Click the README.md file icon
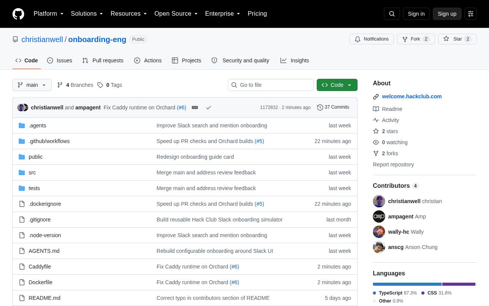The width and height of the screenshot is (489, 306). click(x=22, y=298)
